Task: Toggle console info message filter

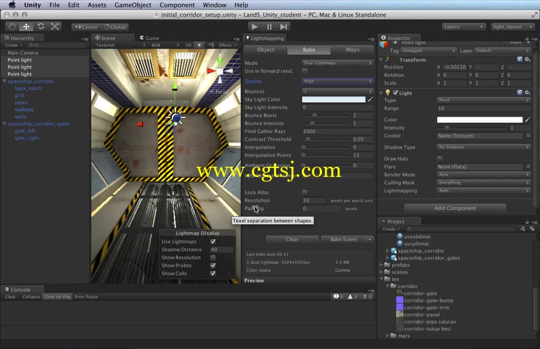Action: click(338, 296)
